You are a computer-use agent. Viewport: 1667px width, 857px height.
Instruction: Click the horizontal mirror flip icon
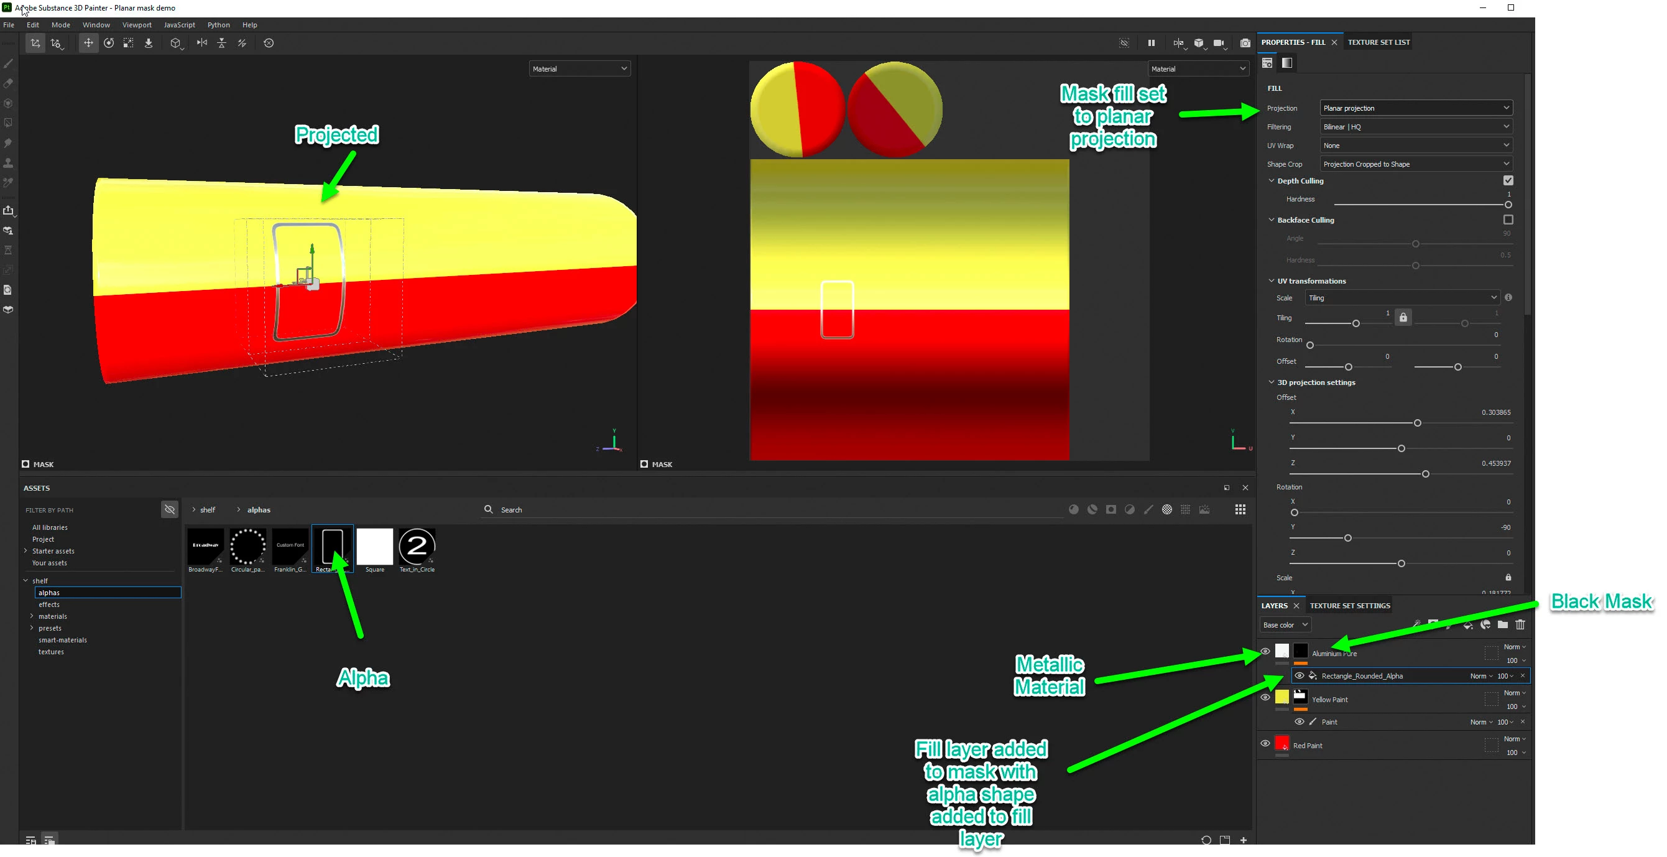click(202, 43)
